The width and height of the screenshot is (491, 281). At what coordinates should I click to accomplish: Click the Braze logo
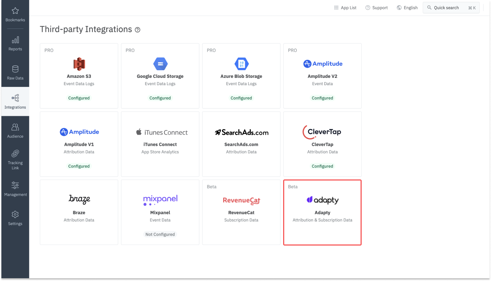80,199
